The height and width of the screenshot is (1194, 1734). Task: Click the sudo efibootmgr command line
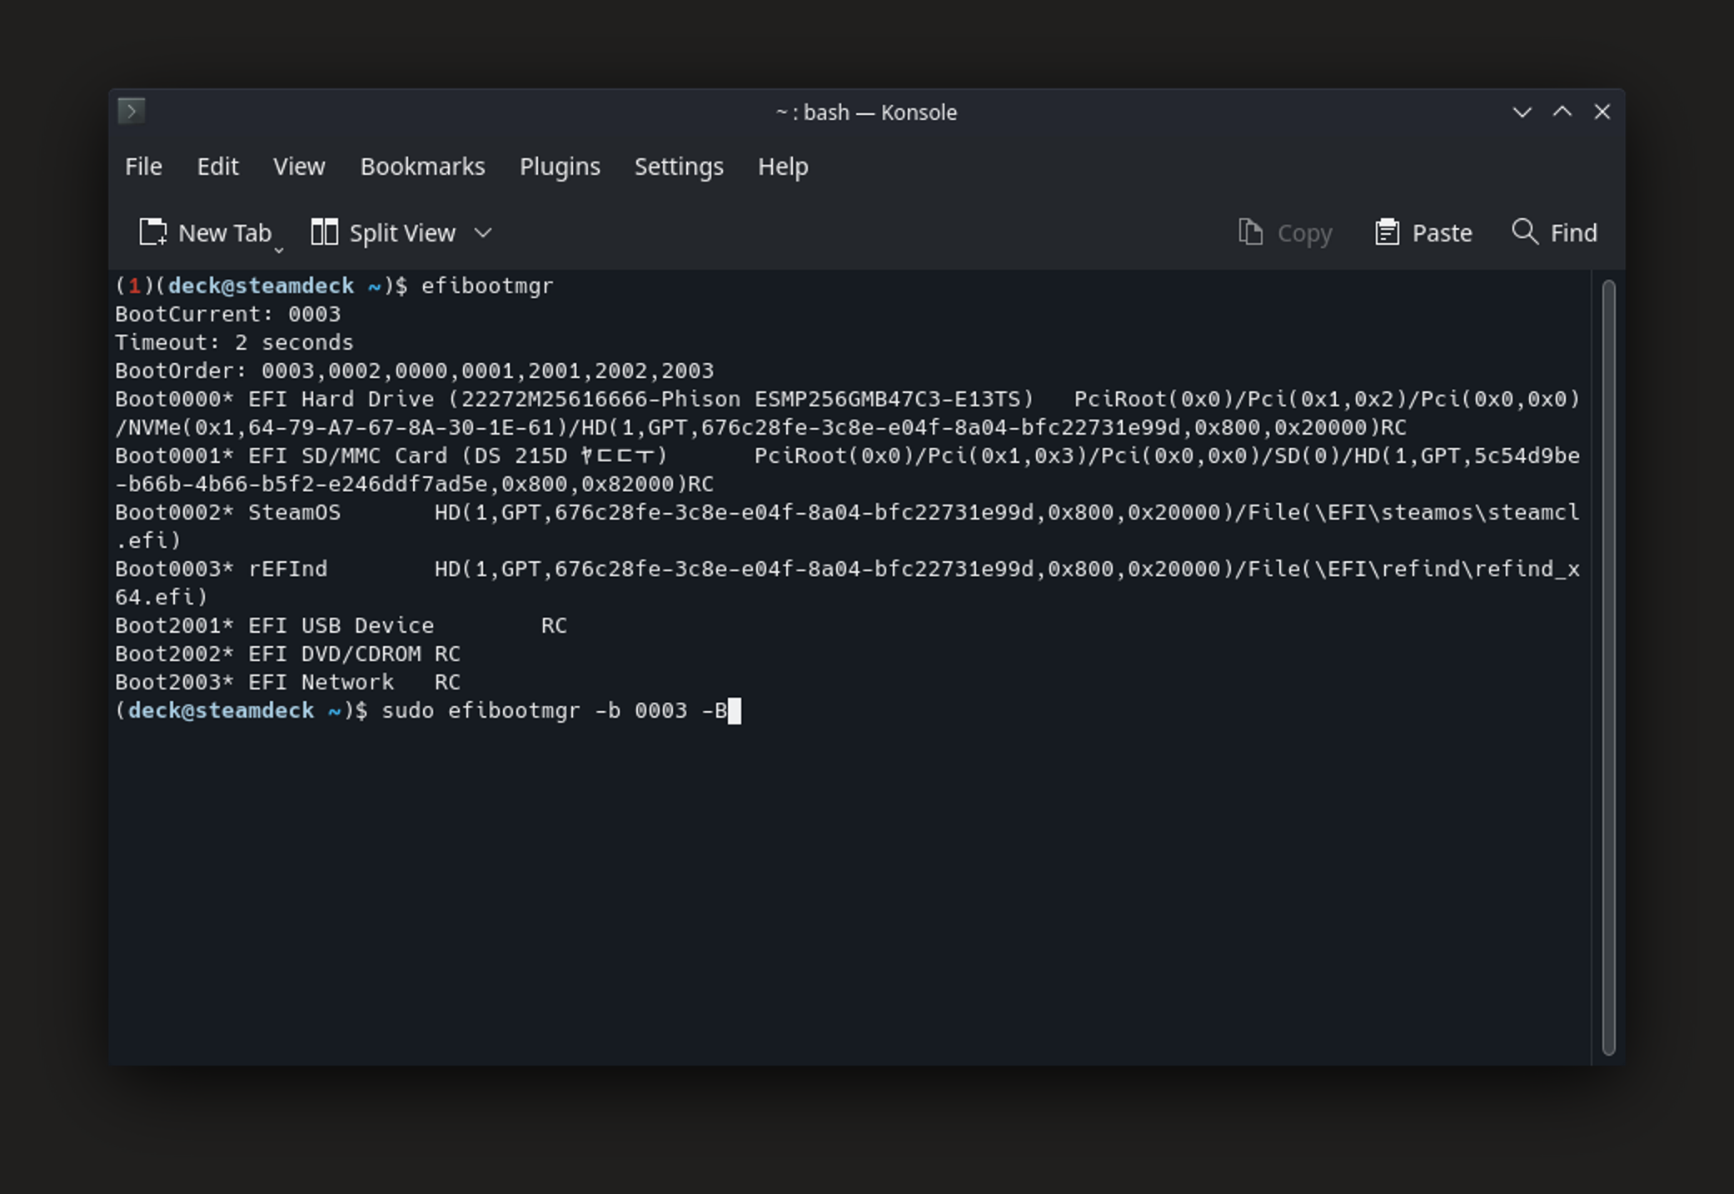[553, 711]
